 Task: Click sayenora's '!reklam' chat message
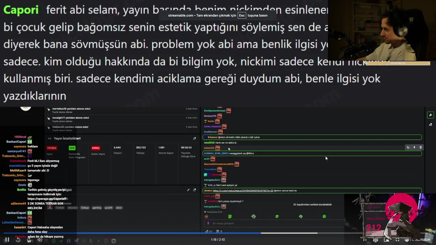[33, 146]
